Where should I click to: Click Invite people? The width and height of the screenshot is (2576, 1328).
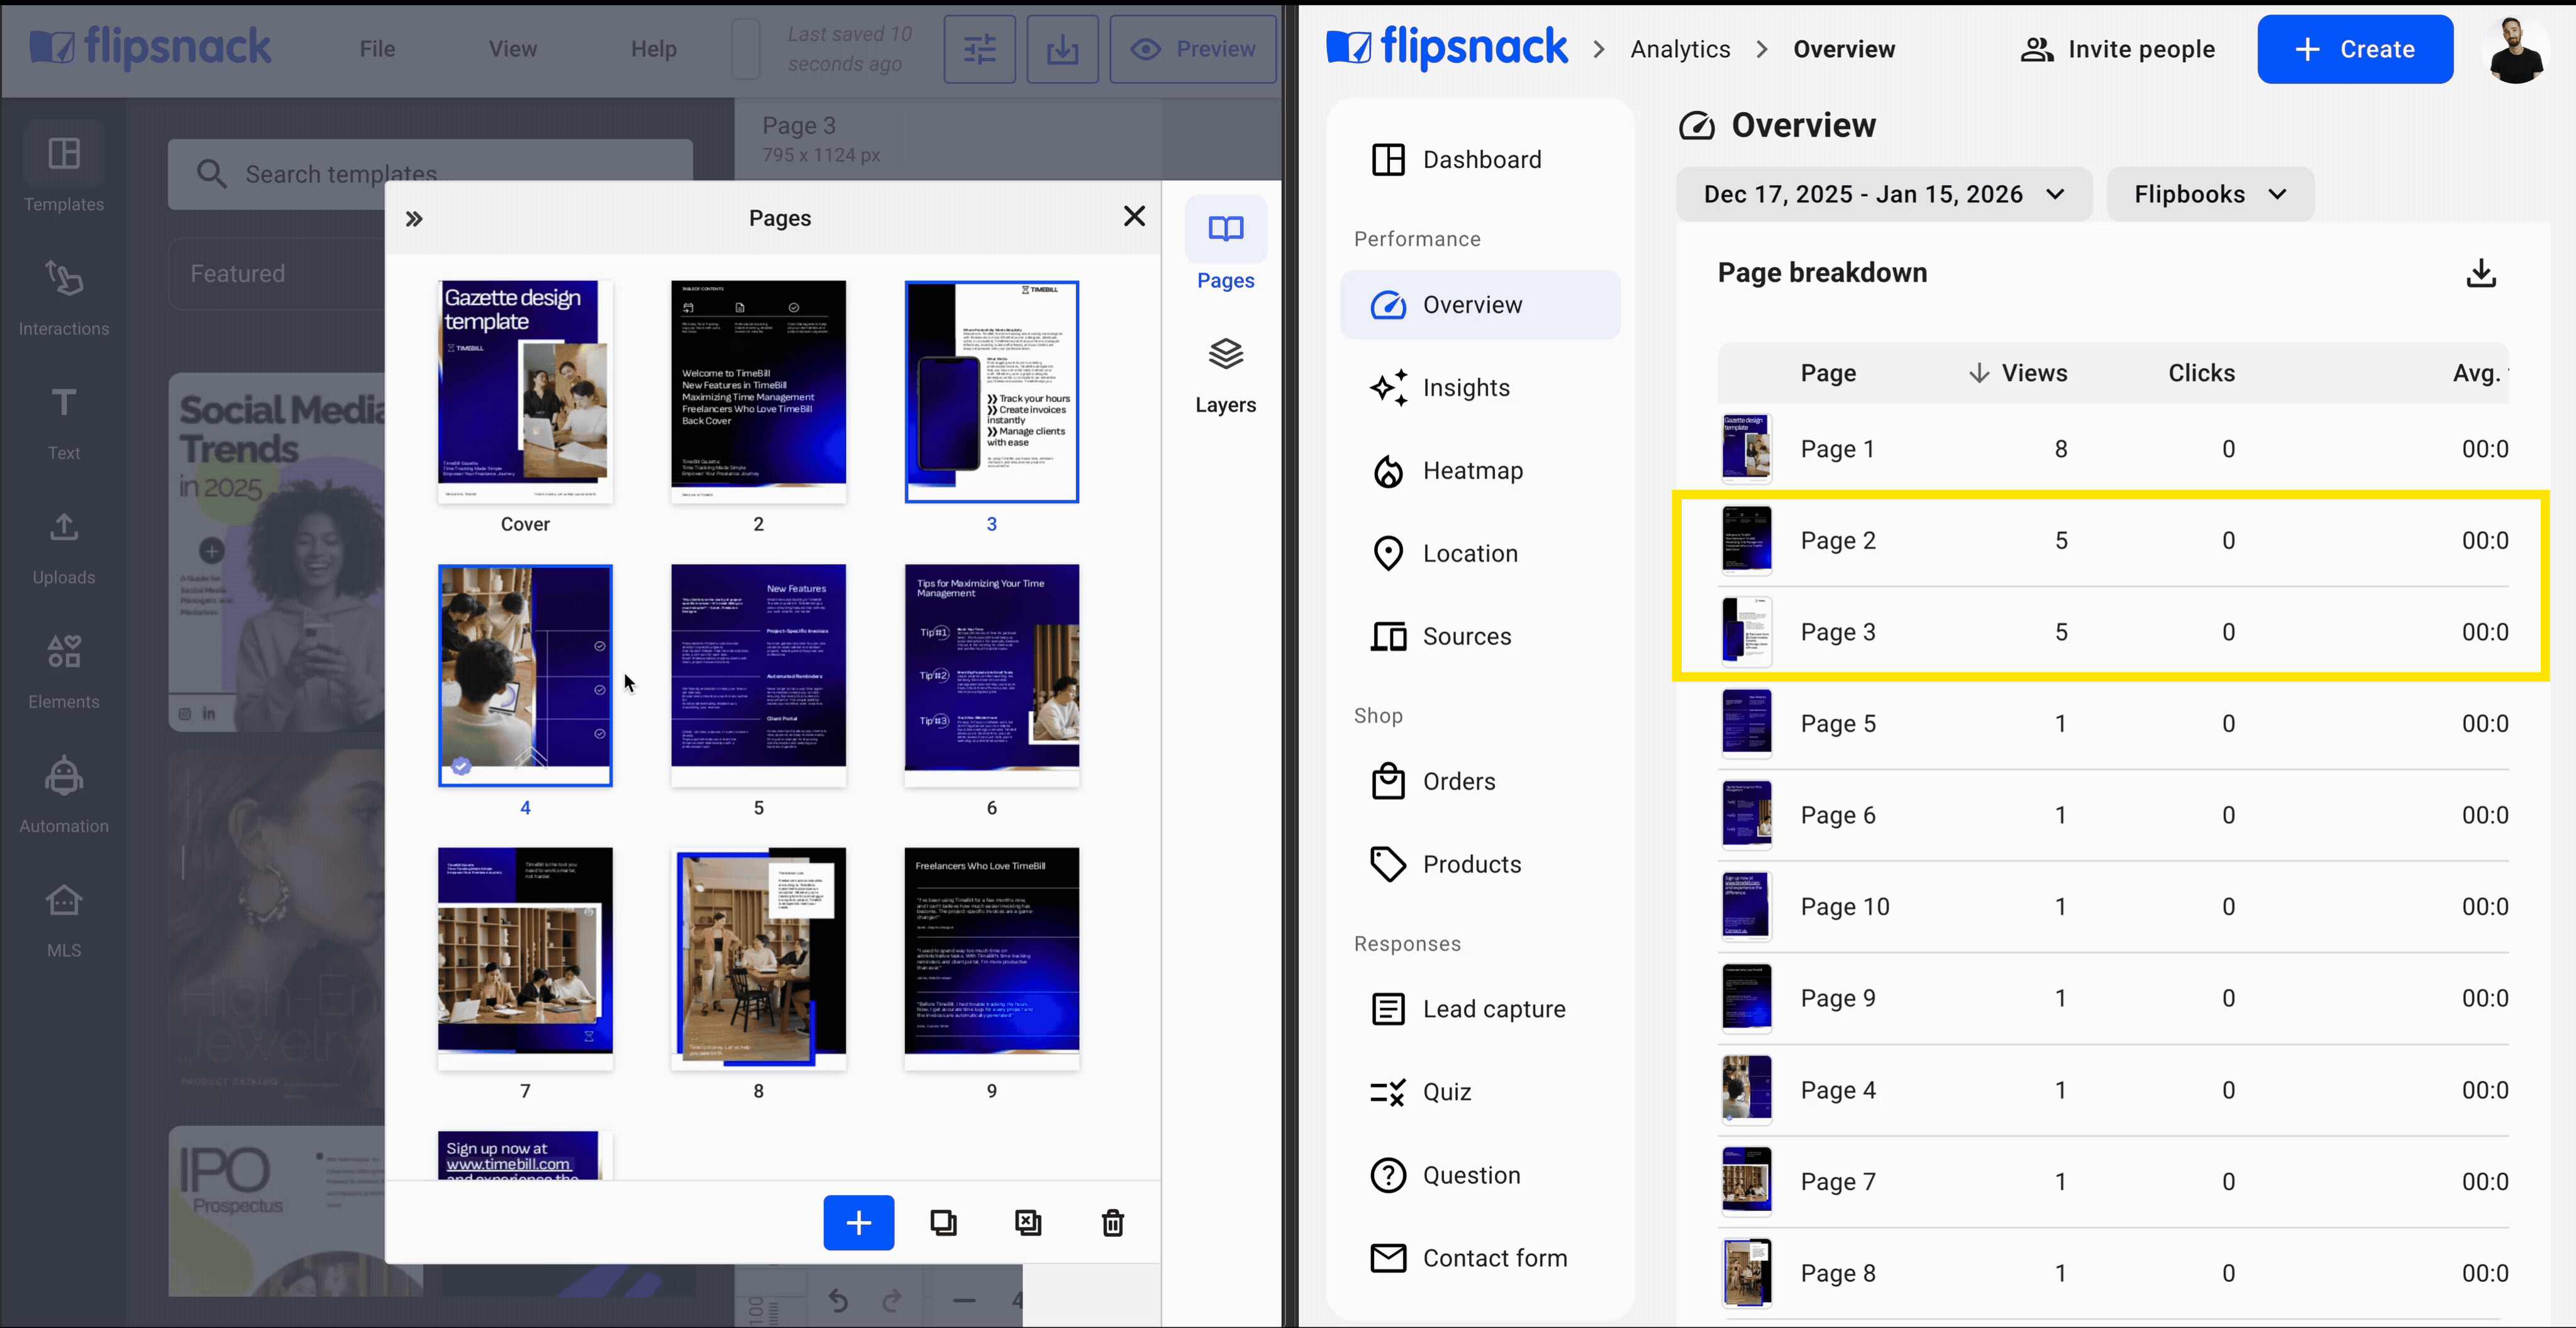(x=2117, y=49)
